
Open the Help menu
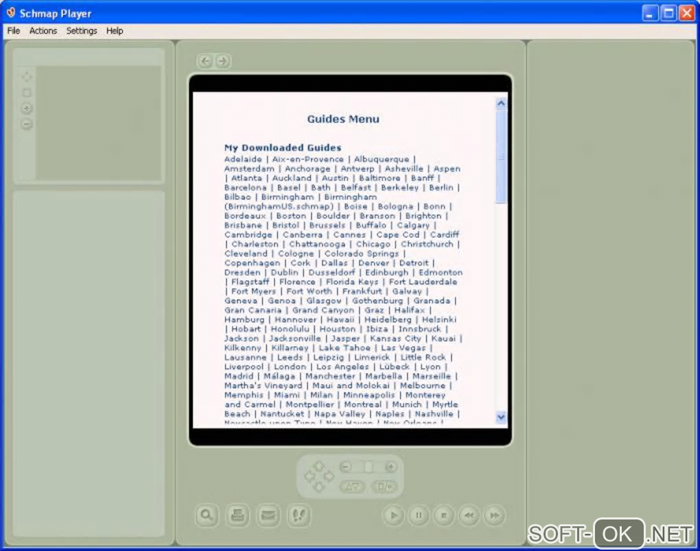pyautogui.click(x=115, y=31)
